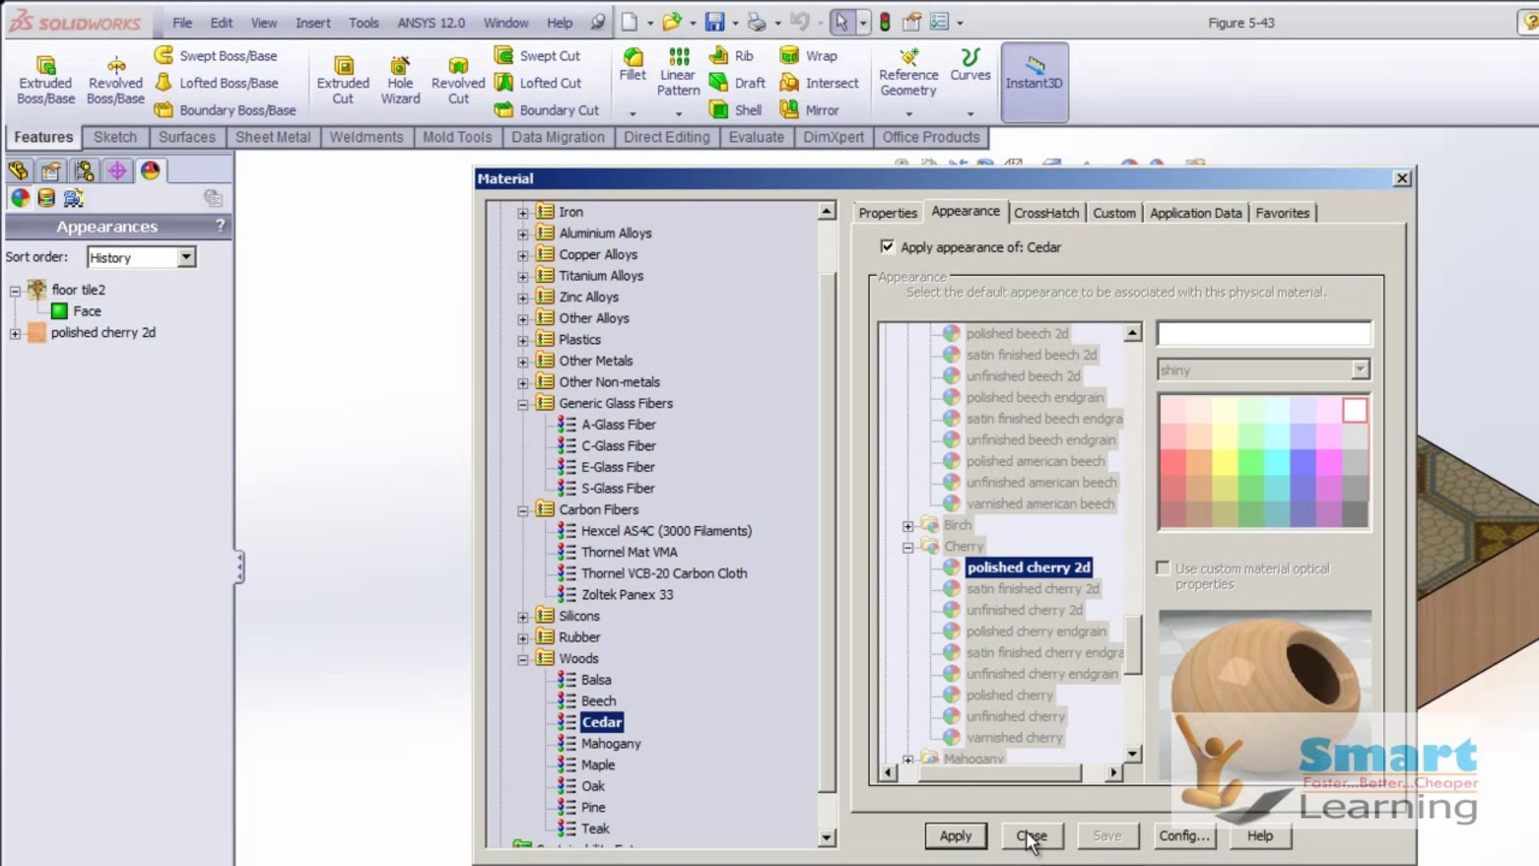Image resolution: width=1539 pixels, height=866 pixels.
Task: Click the Config... button
Action: coord(1183,836)
